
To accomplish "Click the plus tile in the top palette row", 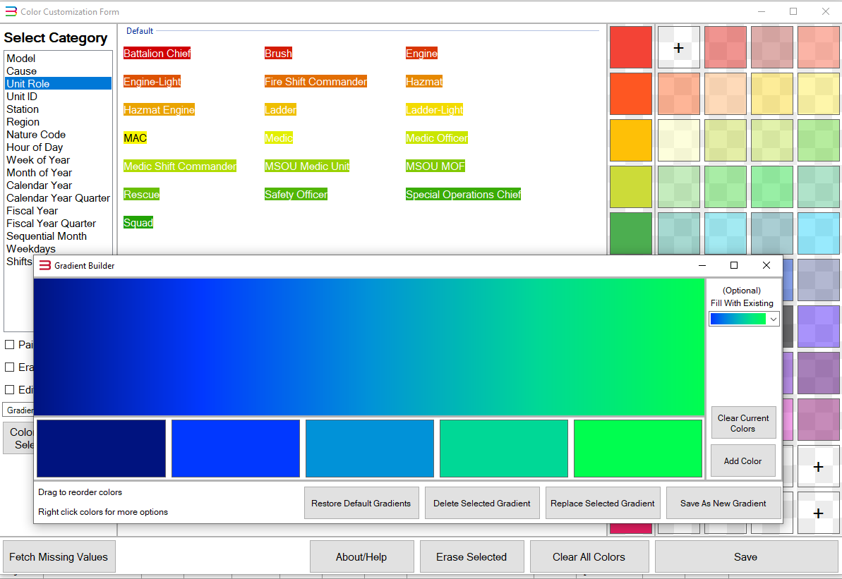I will (678, 48).
